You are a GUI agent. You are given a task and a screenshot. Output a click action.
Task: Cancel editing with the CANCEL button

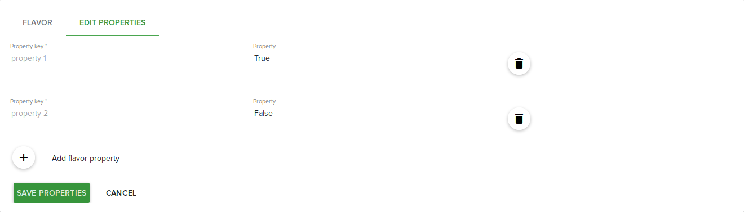[x=121, y=193]
